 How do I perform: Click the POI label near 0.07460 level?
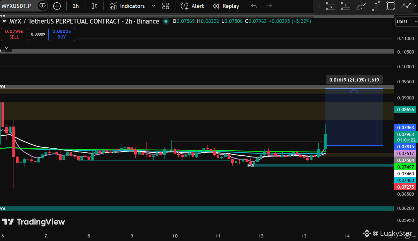coord(251,165)
